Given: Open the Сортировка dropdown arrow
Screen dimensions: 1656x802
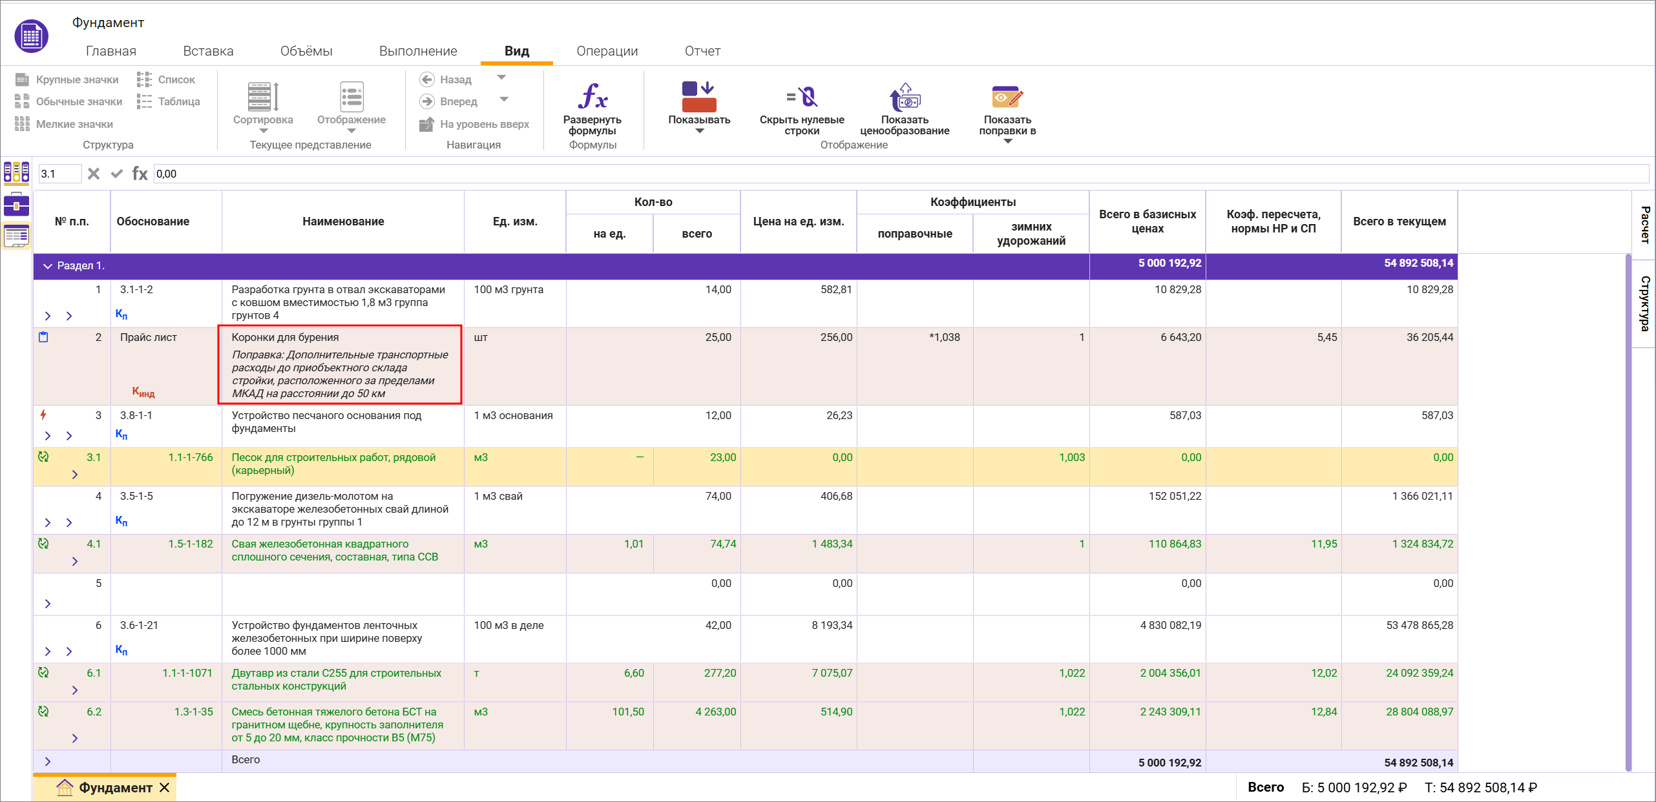Looking at the screenshot, I should (x=263, y=131).
